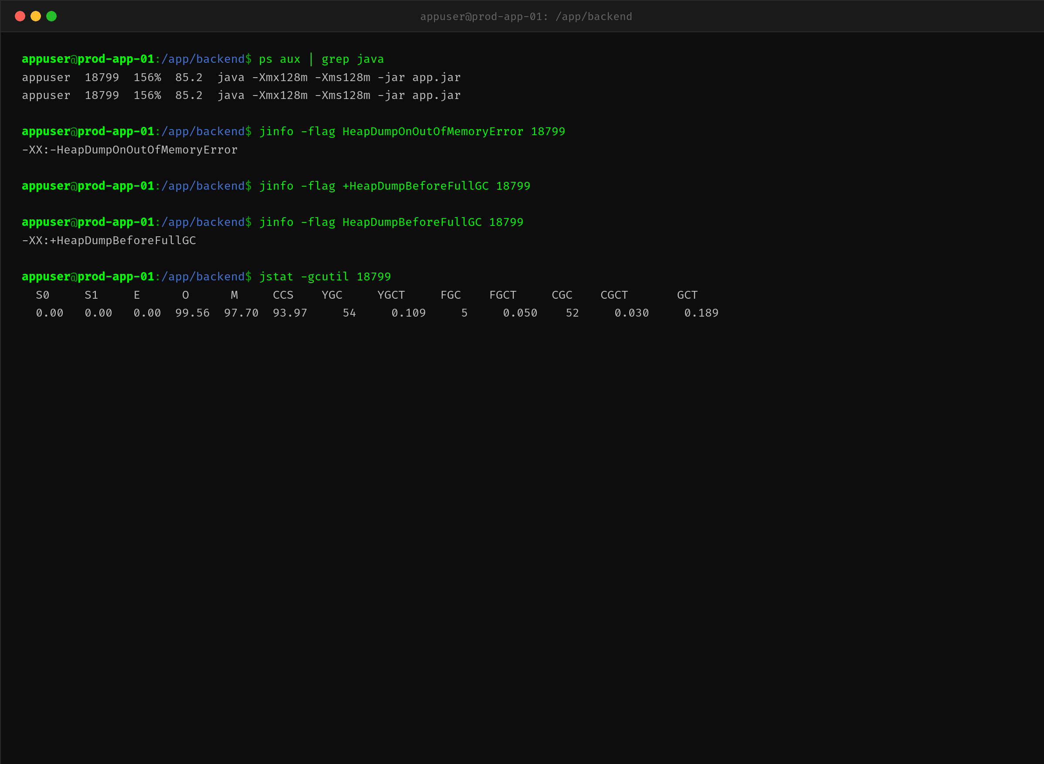
Task: Click the window title 'appuser@prod-app-01: /app/backend'
Action: [x=526, y=17]
